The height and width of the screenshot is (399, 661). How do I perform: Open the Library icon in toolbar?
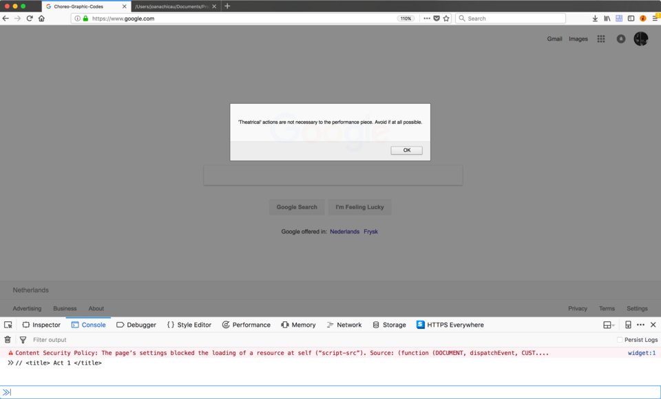(607, 19)
